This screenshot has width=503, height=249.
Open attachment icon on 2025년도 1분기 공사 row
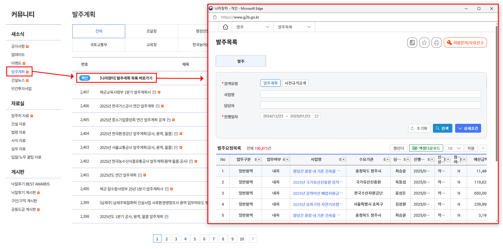(167, 217)
